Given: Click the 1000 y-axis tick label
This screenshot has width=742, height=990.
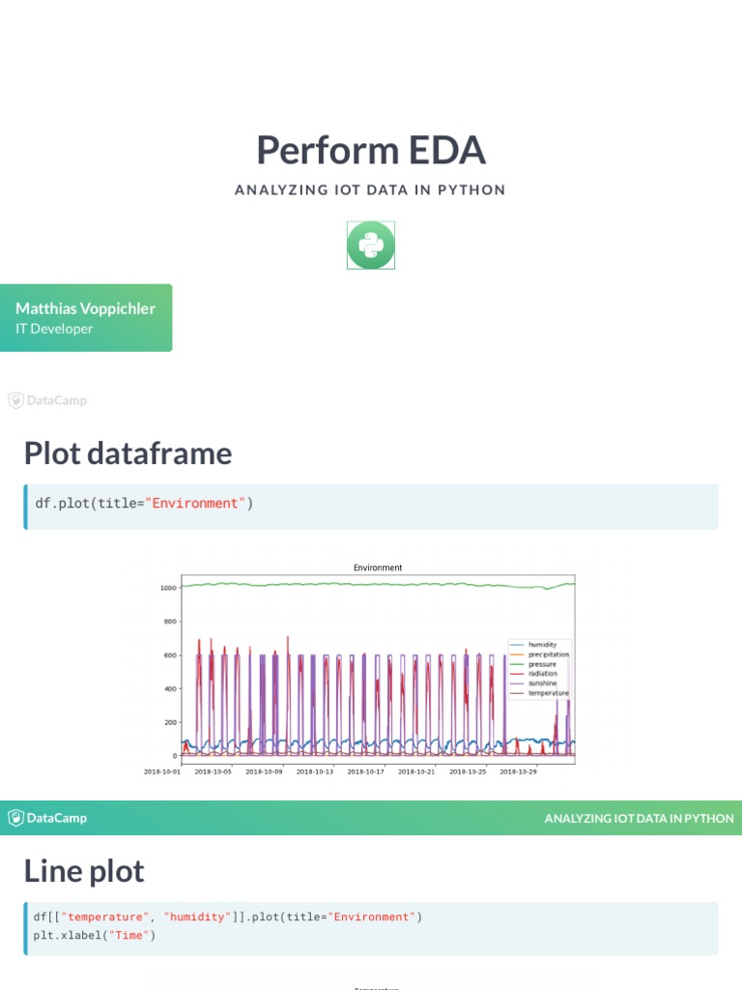Looking at the screenshot, I should [168, 587].
